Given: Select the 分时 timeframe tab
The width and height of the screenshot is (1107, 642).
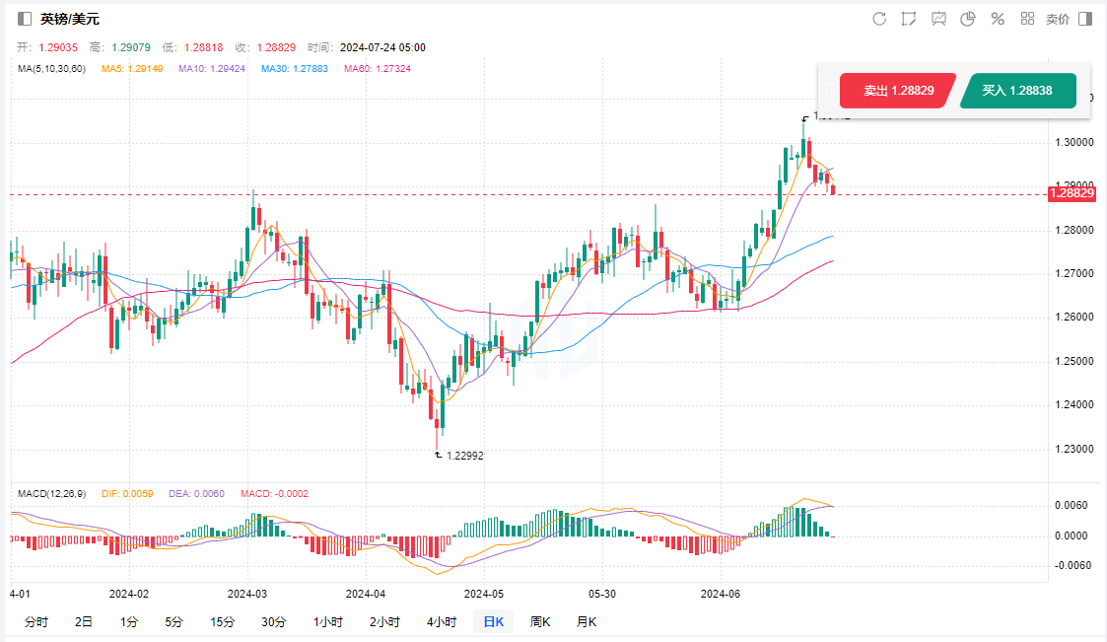Looking at the screenshot, I should (35, 621).
